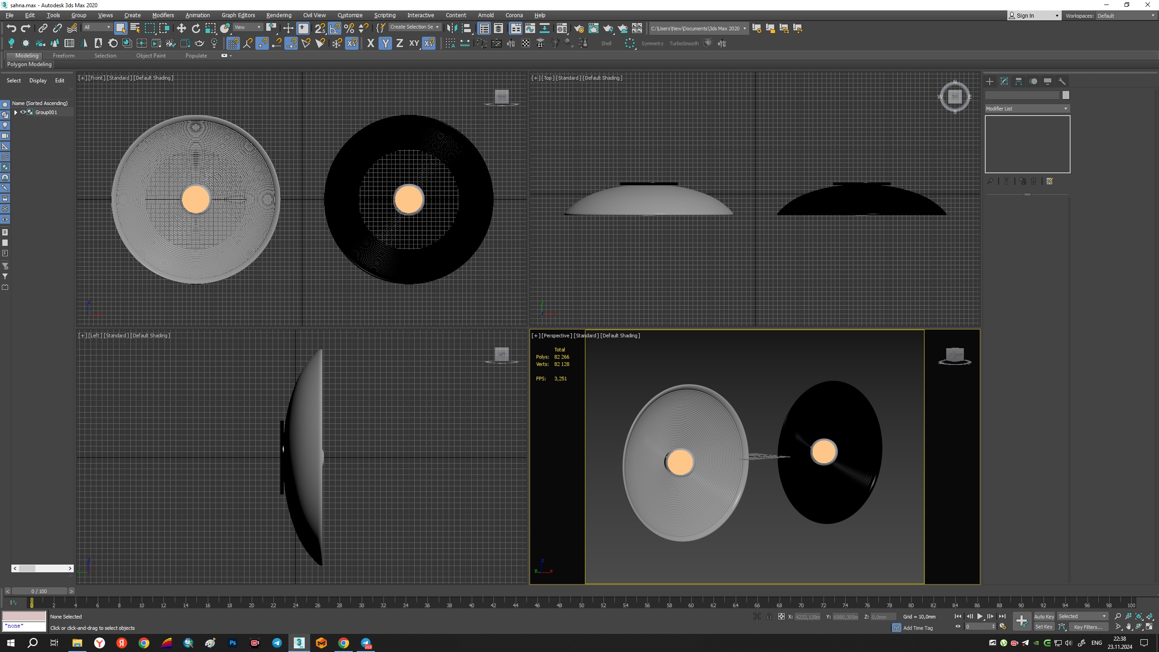Open the Modify command panel tab
Viewport: 1159px width, 652px height.
tap(1004, 81)
